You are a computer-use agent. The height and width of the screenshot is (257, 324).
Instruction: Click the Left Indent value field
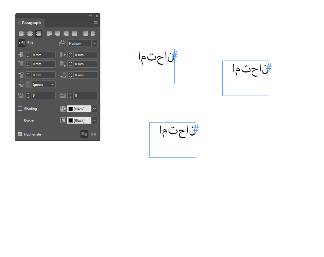(43, 55)
